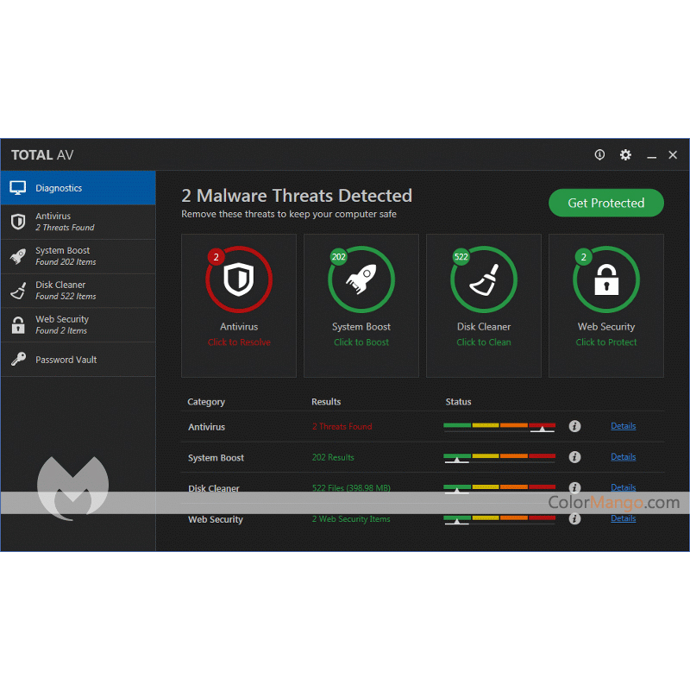This screenshot has width=690, height=690.
Task: Click the Results column header
Action: 326,402
